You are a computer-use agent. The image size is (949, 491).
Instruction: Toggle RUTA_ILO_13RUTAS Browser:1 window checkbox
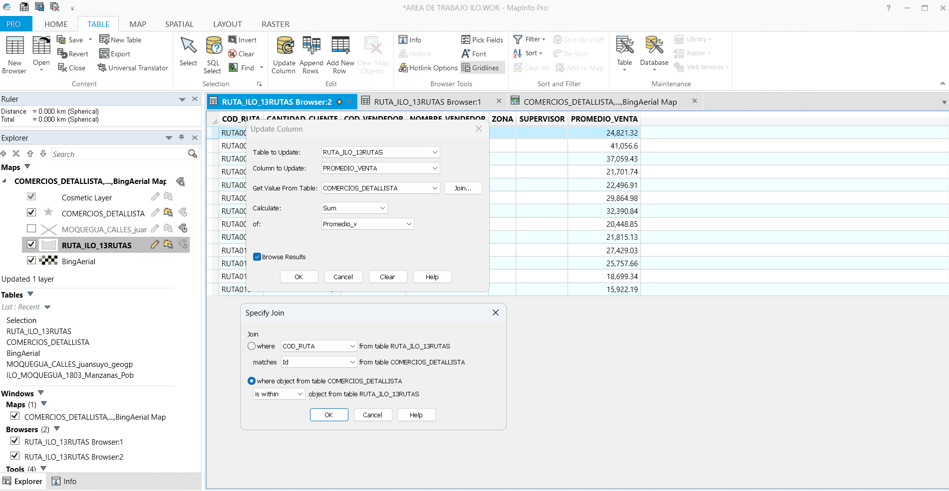(x=15, y=441)
